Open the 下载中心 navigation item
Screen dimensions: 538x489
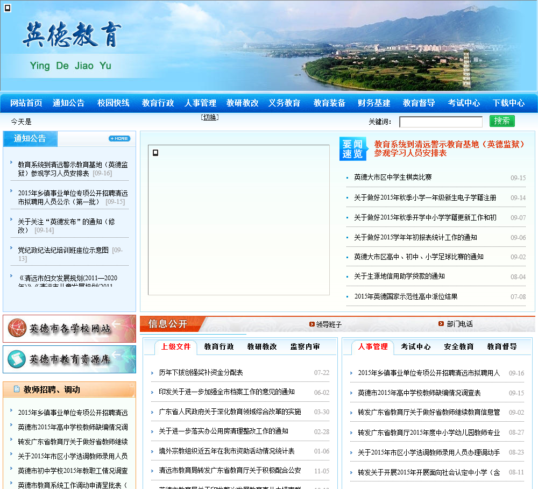(508, 103)
